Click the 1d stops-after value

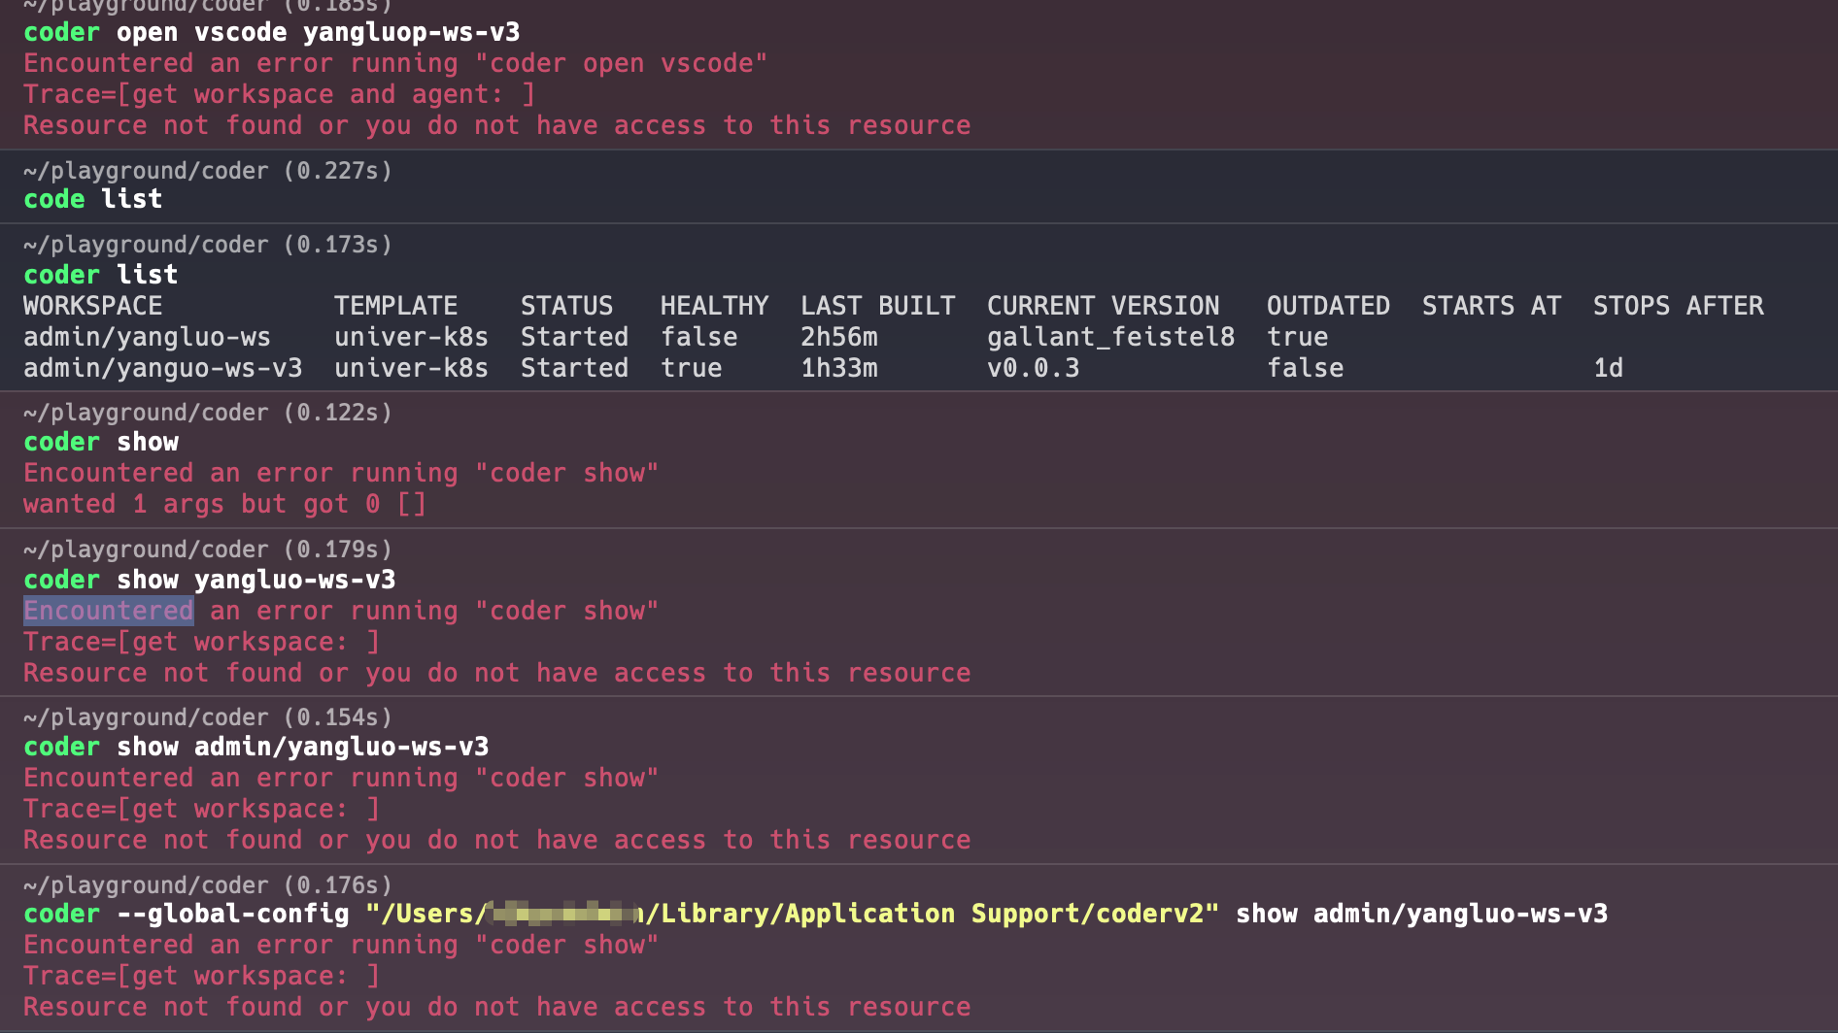1608,368
